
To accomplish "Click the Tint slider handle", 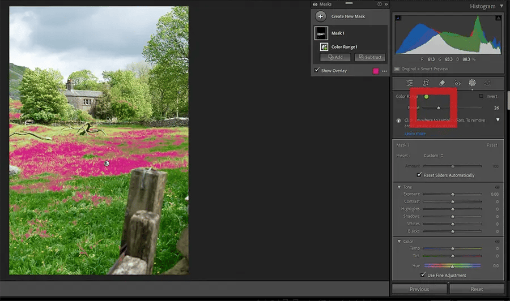I will point(453,256).
